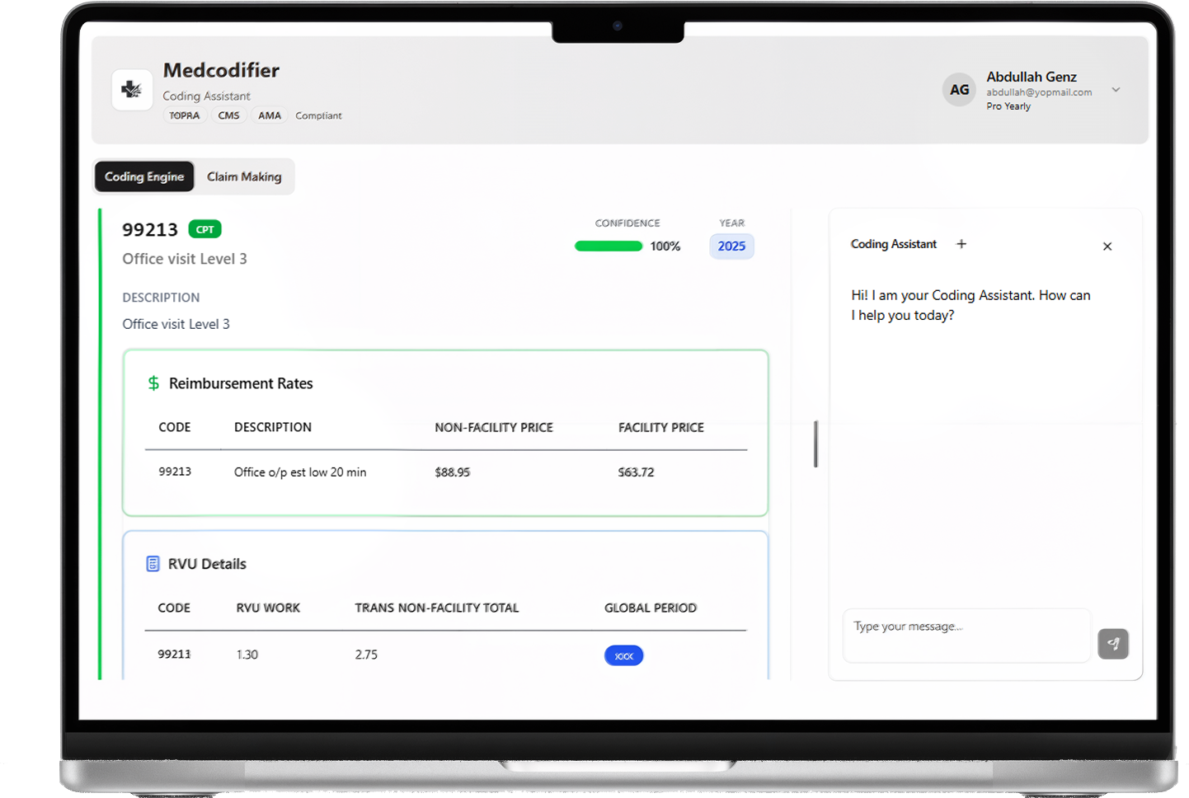1189x798 pixels.
Task: Click the Pro Yearly plan label
Action: (x=1008, y=106)
